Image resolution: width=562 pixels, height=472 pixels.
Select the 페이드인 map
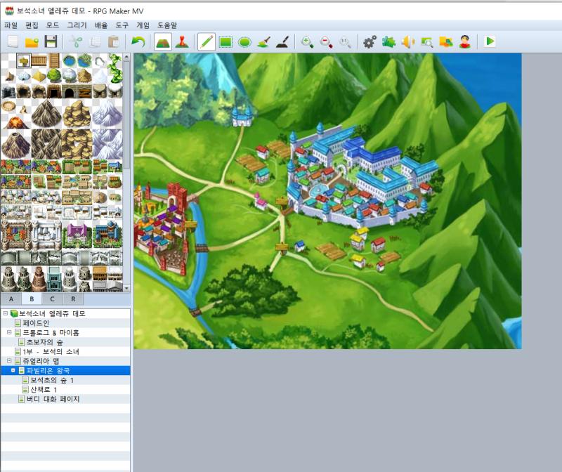pos(36,323)
